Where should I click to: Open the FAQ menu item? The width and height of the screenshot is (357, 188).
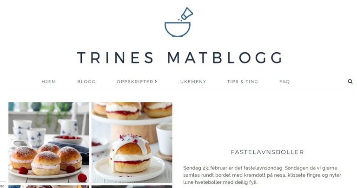pos(284,81)
